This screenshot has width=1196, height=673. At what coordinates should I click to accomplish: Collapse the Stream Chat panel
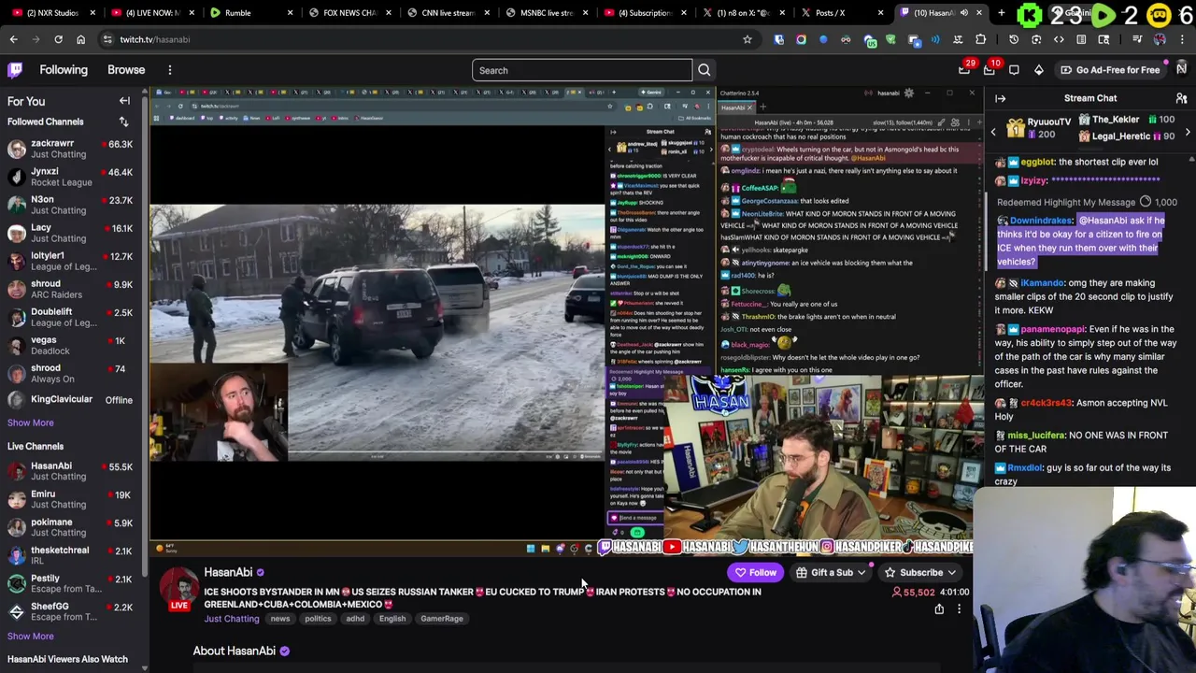(1001, 98)
